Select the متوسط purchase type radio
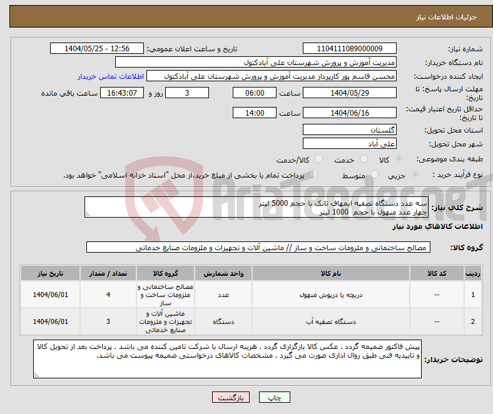The width and height of the screenshot is (493, 414). pyautogui.click(x=374, y=174)
